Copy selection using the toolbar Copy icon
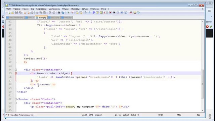 (41, 13)
